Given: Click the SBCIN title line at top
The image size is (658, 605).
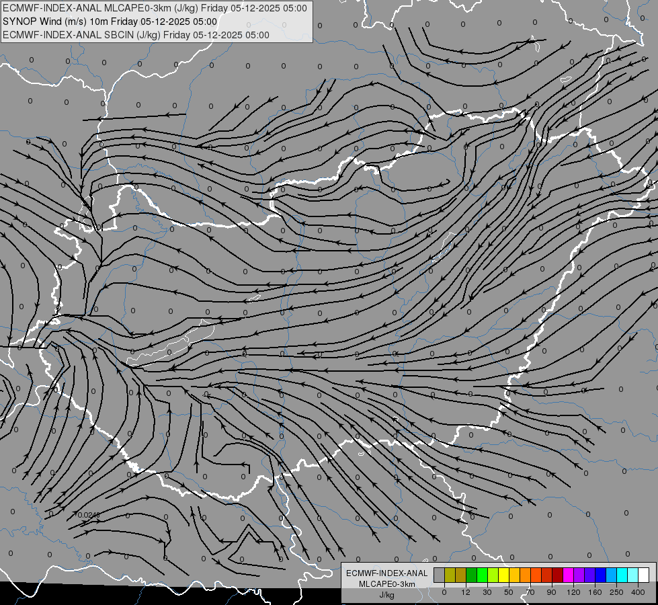Looking at the screenshot, I should [136, 35].
